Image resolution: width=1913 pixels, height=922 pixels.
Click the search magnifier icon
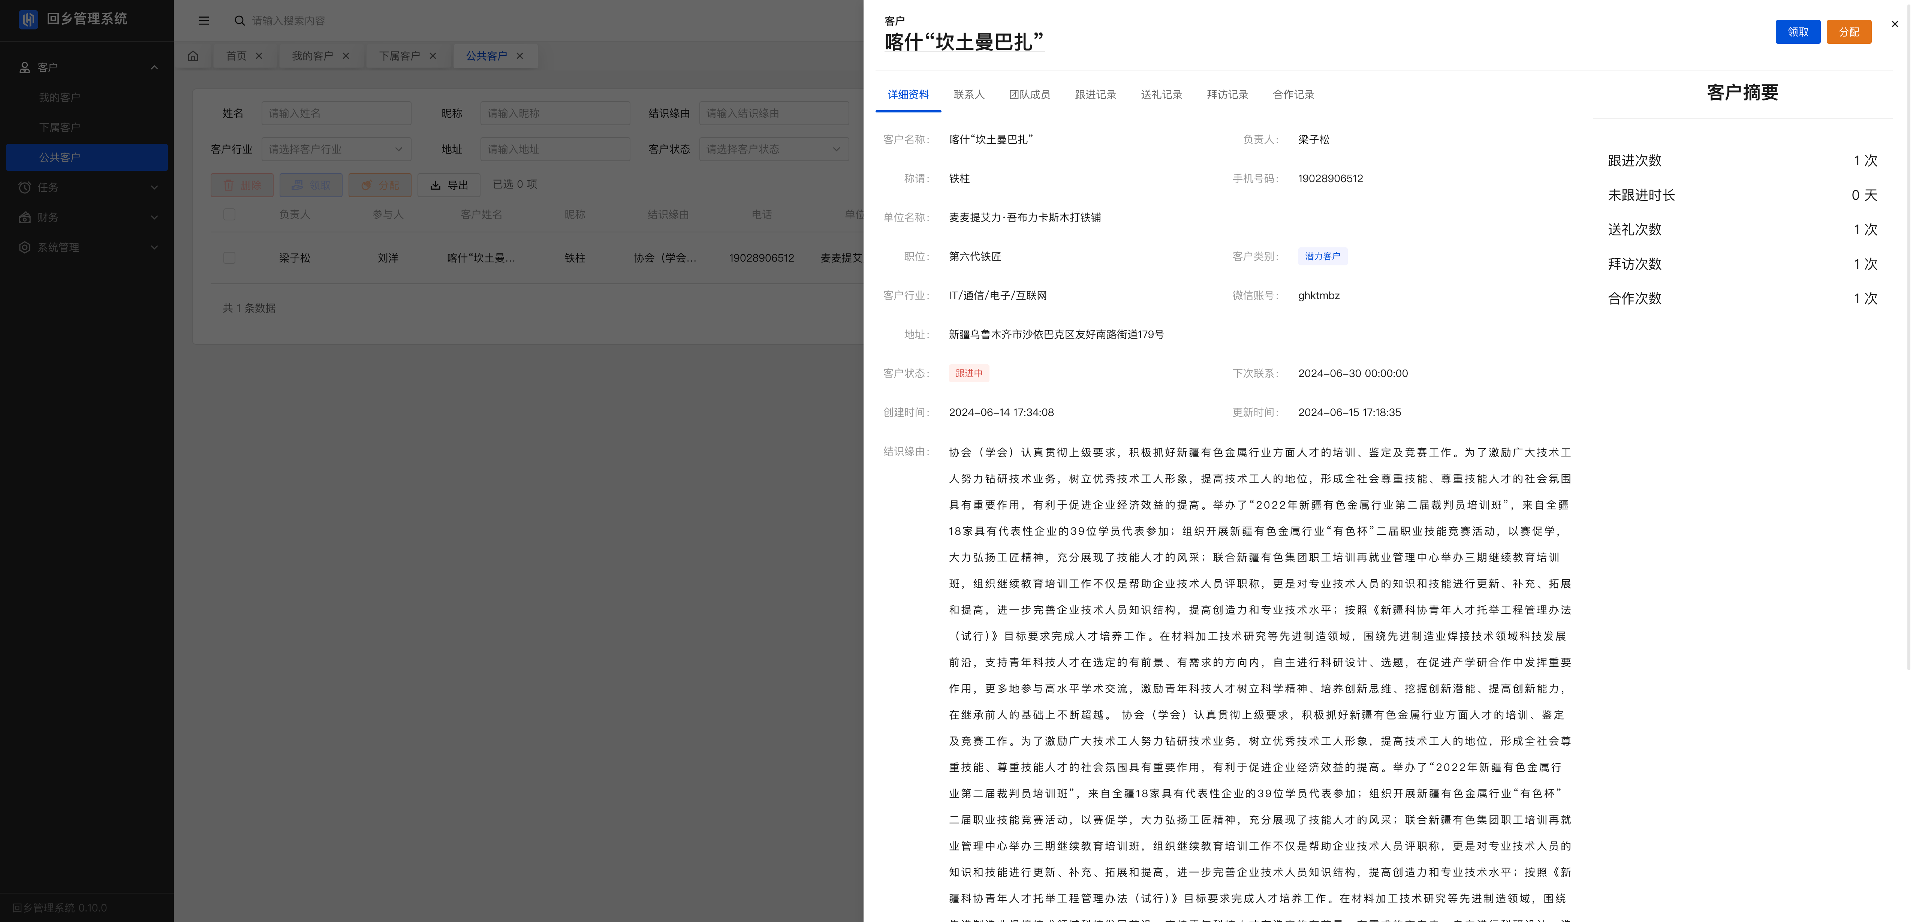[239, 21]
